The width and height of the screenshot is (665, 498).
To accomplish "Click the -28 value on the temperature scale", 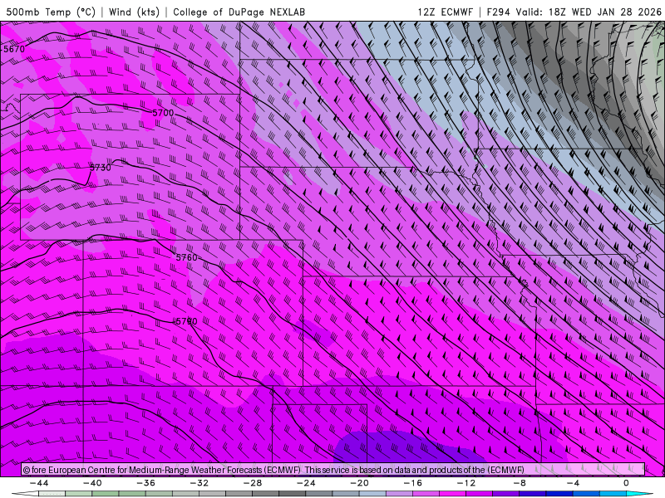I will [x=253, y=483].
